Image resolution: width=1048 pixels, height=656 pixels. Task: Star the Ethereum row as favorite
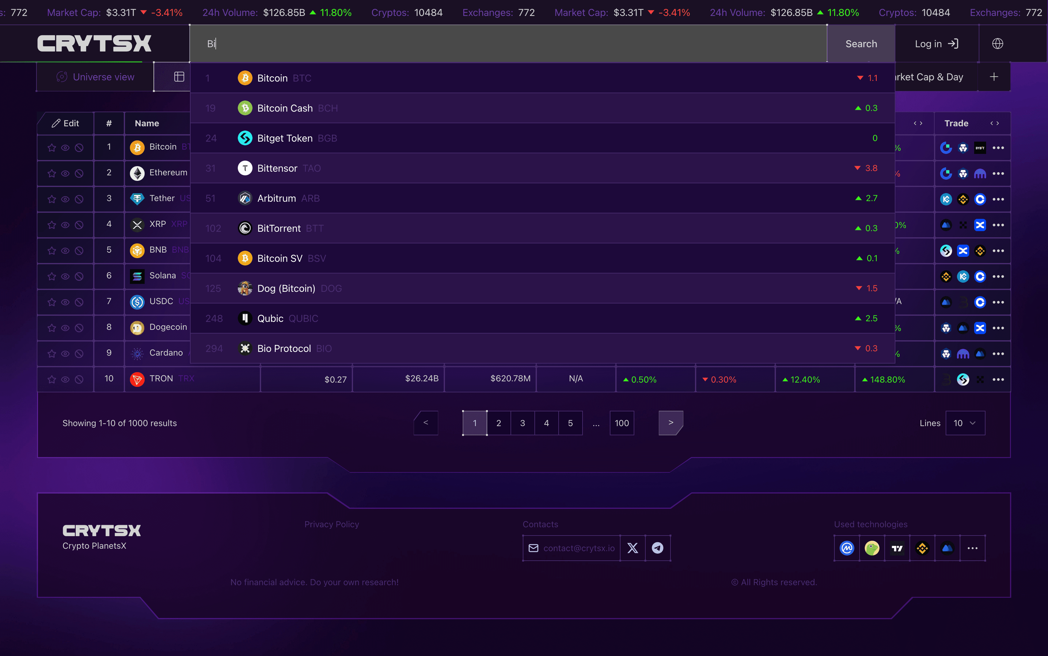coord(51,174)
